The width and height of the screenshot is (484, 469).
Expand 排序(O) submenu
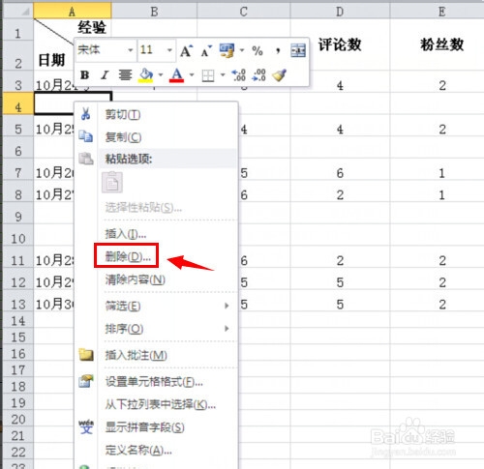(x=156, y=329)
